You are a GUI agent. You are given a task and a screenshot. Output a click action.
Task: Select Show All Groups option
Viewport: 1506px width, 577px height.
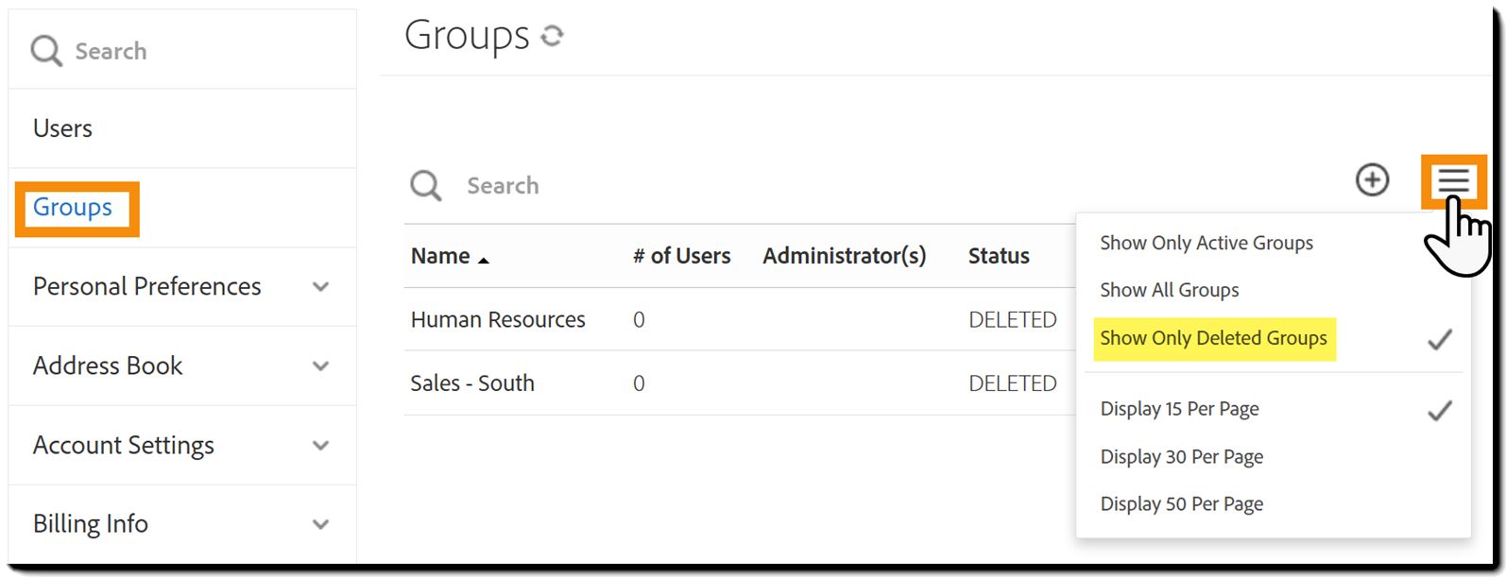tap(1169, 290)
